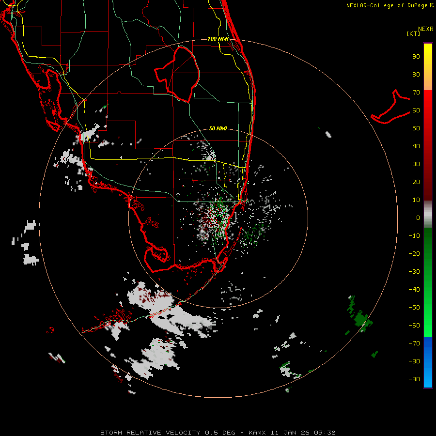Click the 90 value on velocity scale
The image size is (436, 436).
point(416,57)
